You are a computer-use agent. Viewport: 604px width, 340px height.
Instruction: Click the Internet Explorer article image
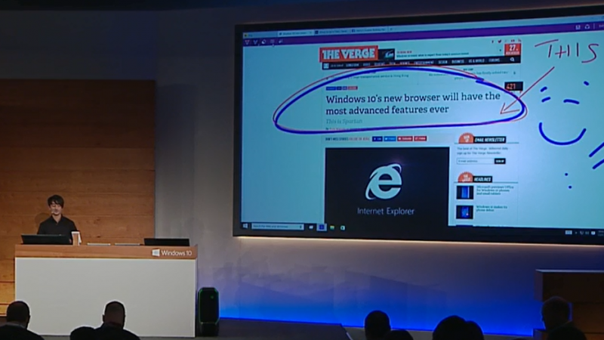tap(387, 186)
